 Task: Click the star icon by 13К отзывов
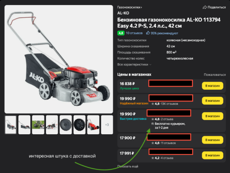click(153, 104)
